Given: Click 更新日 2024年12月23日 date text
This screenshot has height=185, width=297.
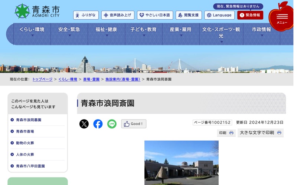Looking at the screenshot, I should 260,122.
